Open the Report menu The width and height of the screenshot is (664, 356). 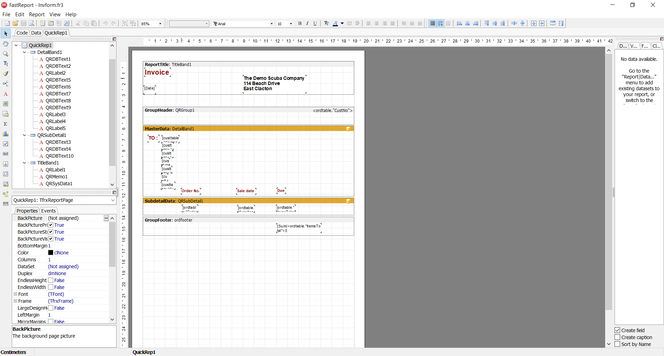[37, 15]
